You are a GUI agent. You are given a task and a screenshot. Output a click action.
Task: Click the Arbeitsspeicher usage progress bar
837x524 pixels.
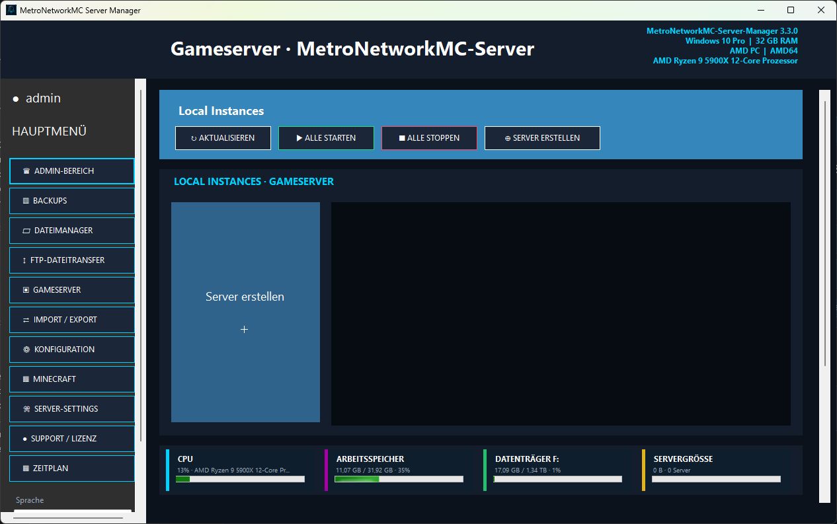click(x=399, y=479)
